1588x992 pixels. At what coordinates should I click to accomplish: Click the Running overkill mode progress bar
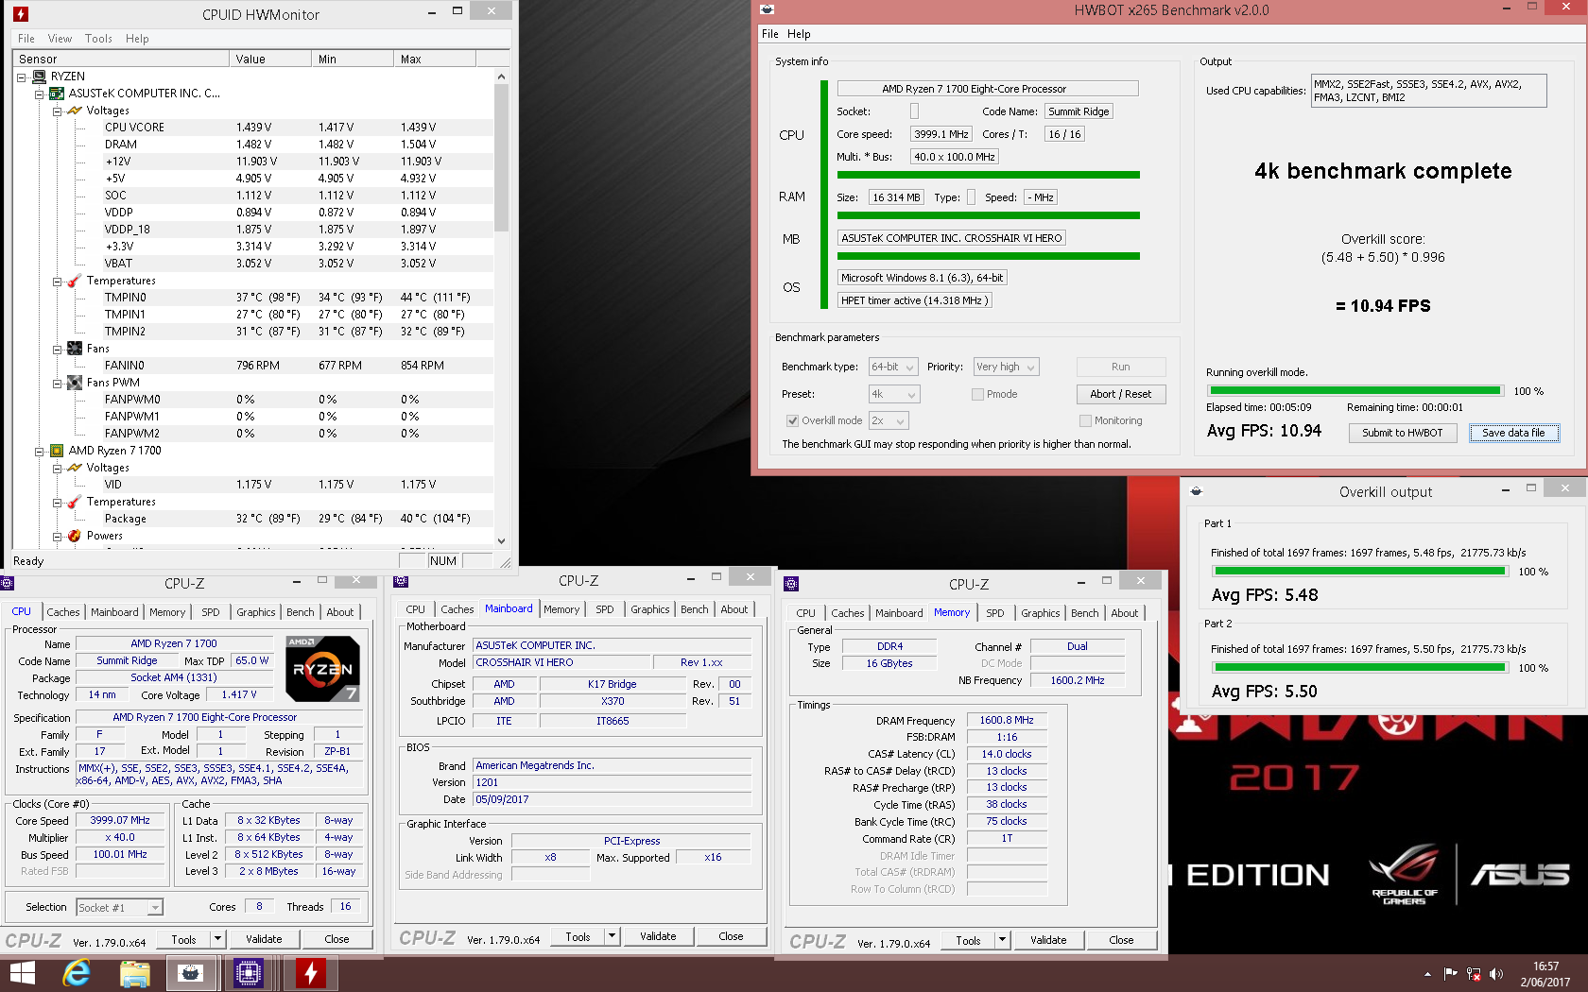coord(1355,390)
